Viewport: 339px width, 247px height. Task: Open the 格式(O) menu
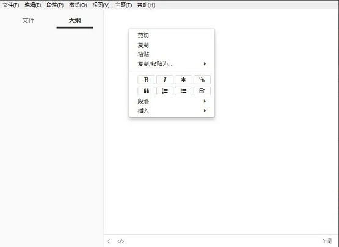[78, 5]
